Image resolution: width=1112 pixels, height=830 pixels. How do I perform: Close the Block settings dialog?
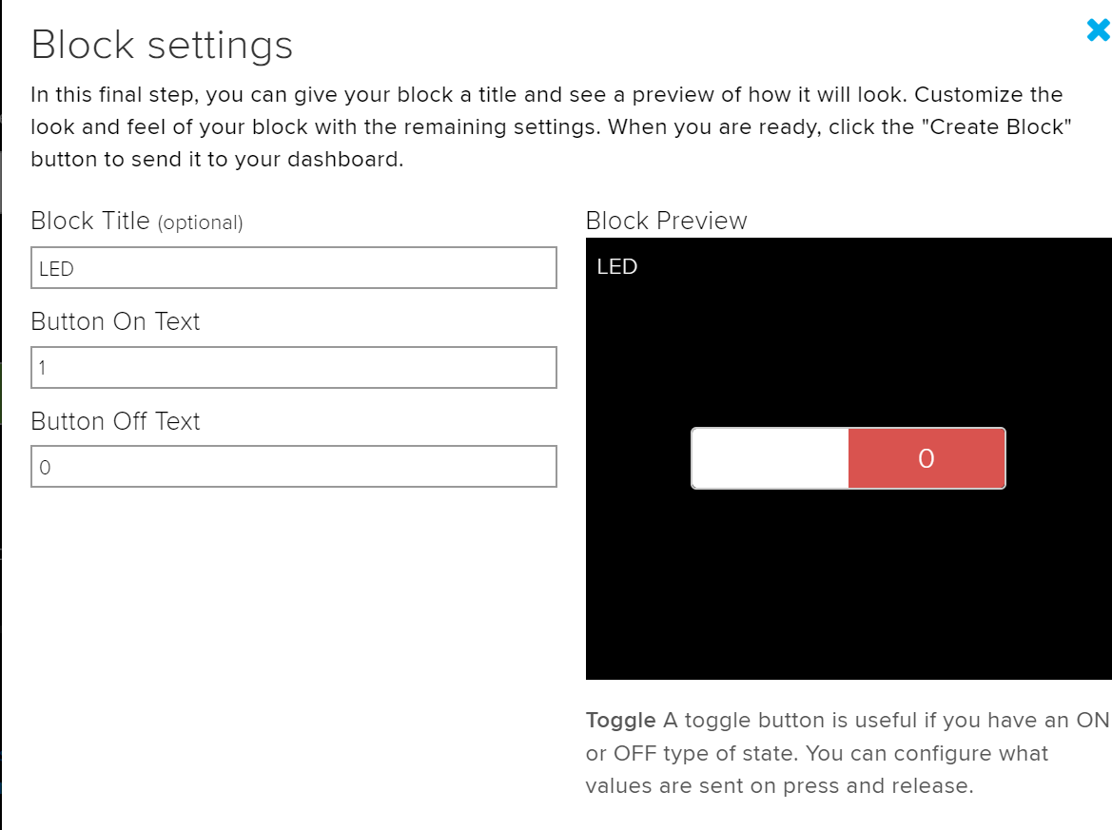click(x=1098, y=30)
